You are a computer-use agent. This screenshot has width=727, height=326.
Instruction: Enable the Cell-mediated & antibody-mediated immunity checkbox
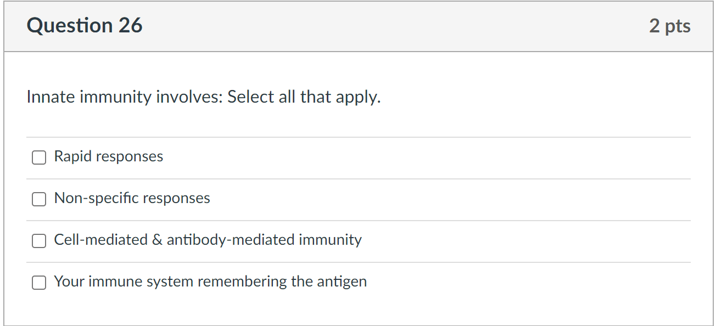tap(38, 241)
